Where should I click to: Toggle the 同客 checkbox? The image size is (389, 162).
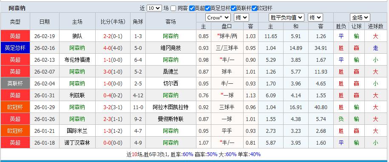coord(173,8)
